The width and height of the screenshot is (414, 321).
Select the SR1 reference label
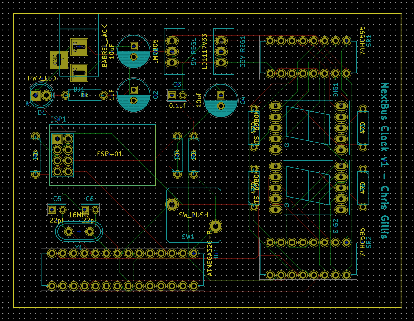[x=369, y=41]
